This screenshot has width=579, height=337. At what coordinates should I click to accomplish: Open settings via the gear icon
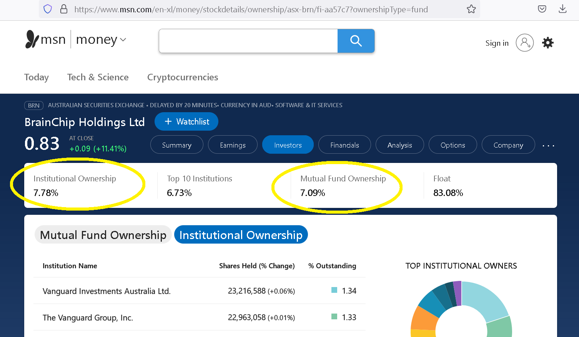pyautogui.click(x=547, y=43)
